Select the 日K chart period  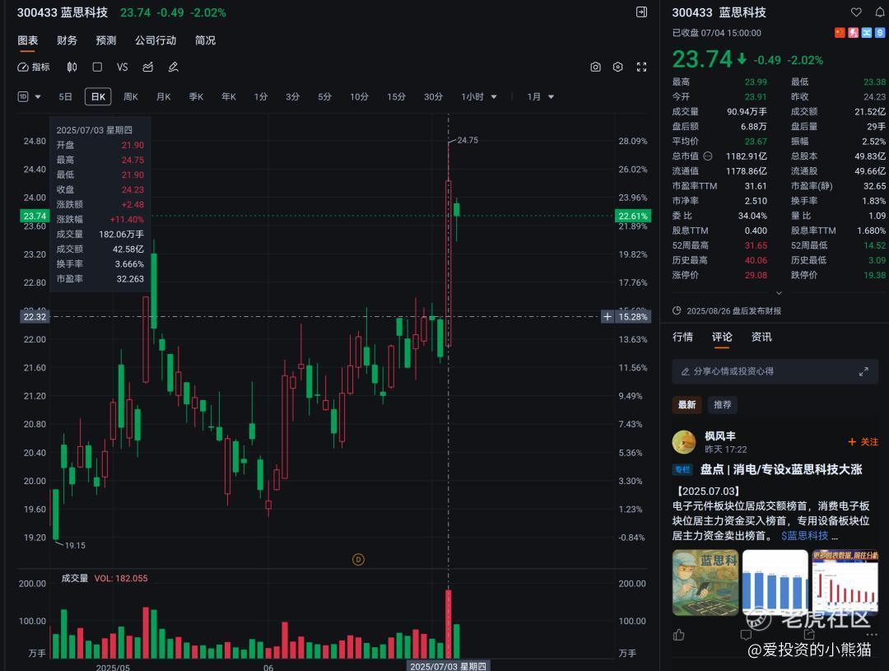(x=98, y=97)
